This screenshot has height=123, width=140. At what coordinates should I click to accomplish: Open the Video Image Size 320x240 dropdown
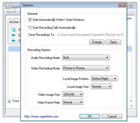[x=73, y=94]
